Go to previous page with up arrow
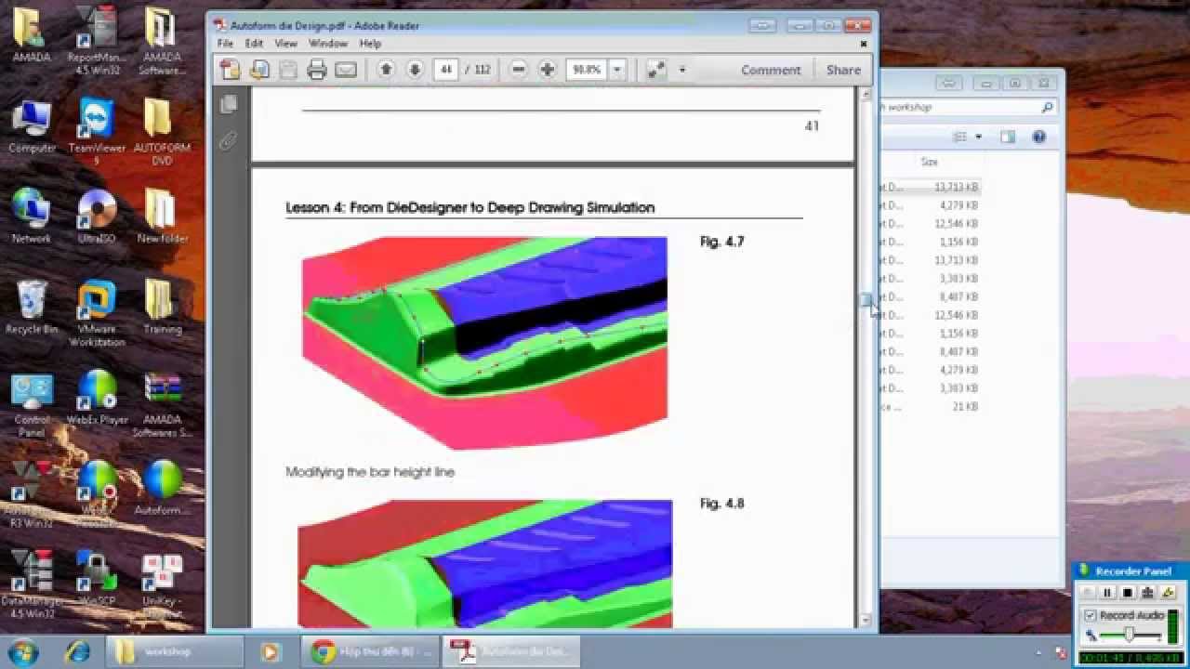 [x=387, y=70]
